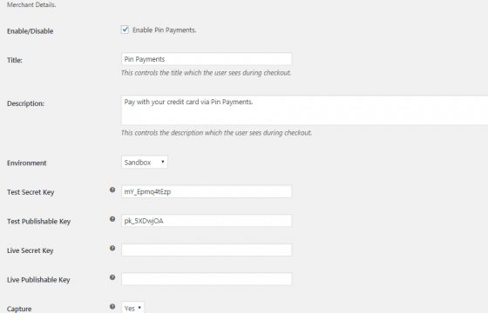Click the 'Test Publishable Key' label text
The image size is (488, 313).
point(39,222)
